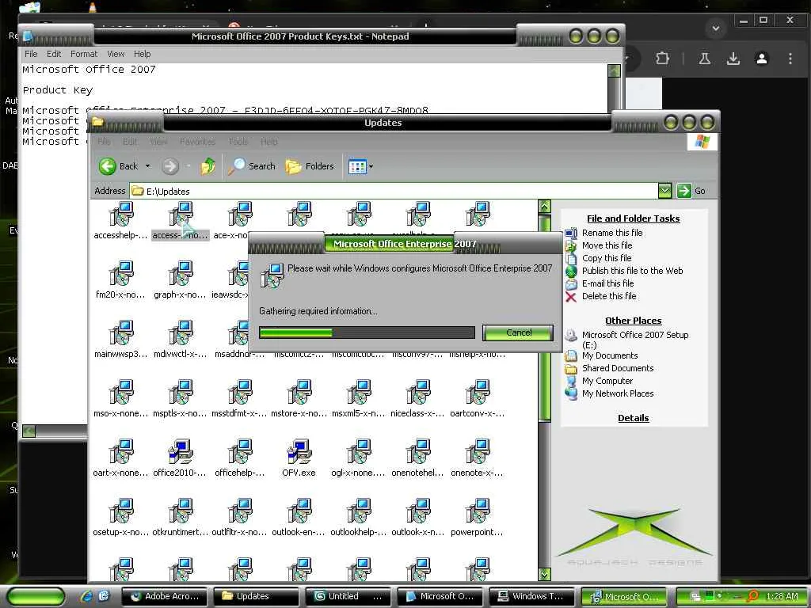Select the outlfltr-x-no... file icon
Image resolution: width=811 pixels, height=608 pixels.
pos(239,511)
